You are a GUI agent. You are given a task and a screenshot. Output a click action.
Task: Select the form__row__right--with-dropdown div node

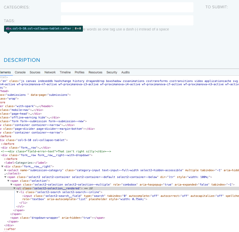[x=47, y=155]
